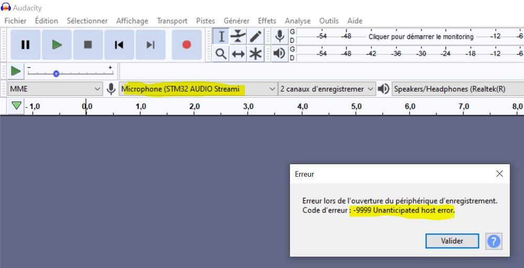This screenshot has height=268, width=524.
Task: Select the Time Shift arrows tool
Action: [x=238, y=54]
